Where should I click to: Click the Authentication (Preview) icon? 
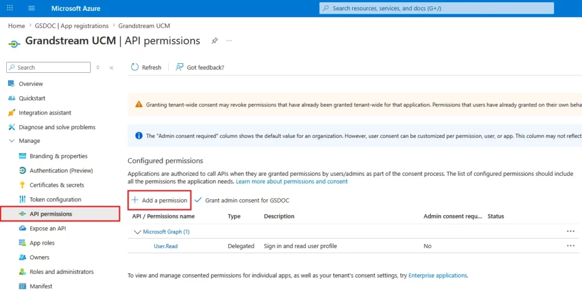coord(22,170)
